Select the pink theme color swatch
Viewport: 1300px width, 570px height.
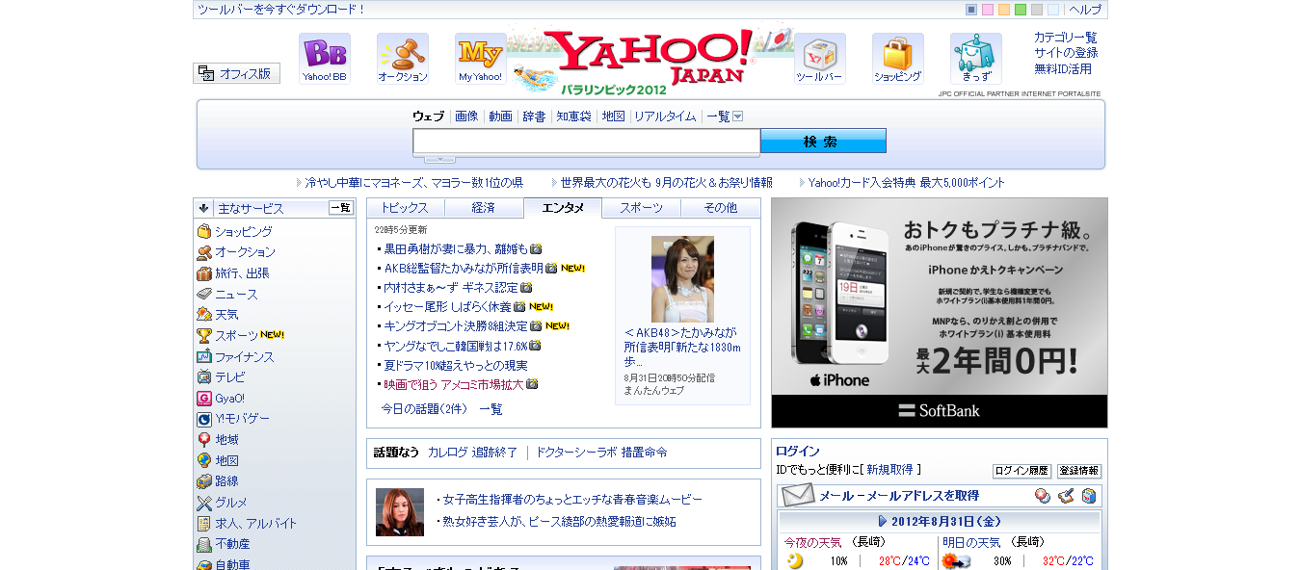click(988, 10)
